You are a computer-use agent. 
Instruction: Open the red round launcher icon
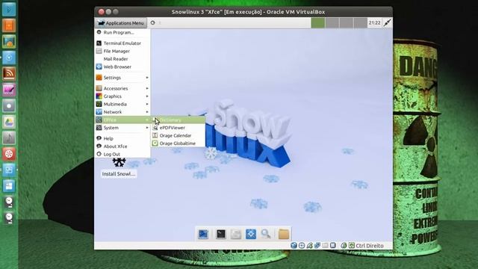[9, 154]
